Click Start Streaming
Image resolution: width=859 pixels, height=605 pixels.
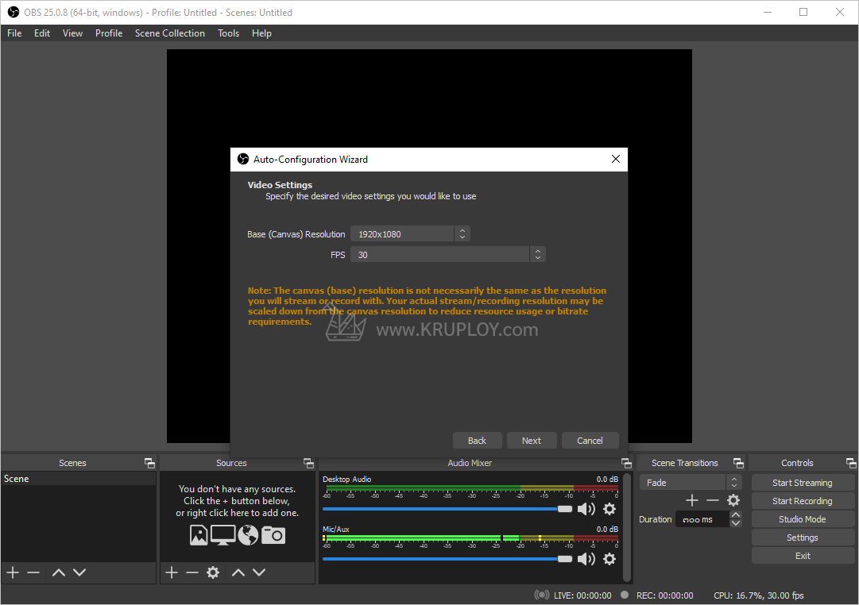pos(803,483)
